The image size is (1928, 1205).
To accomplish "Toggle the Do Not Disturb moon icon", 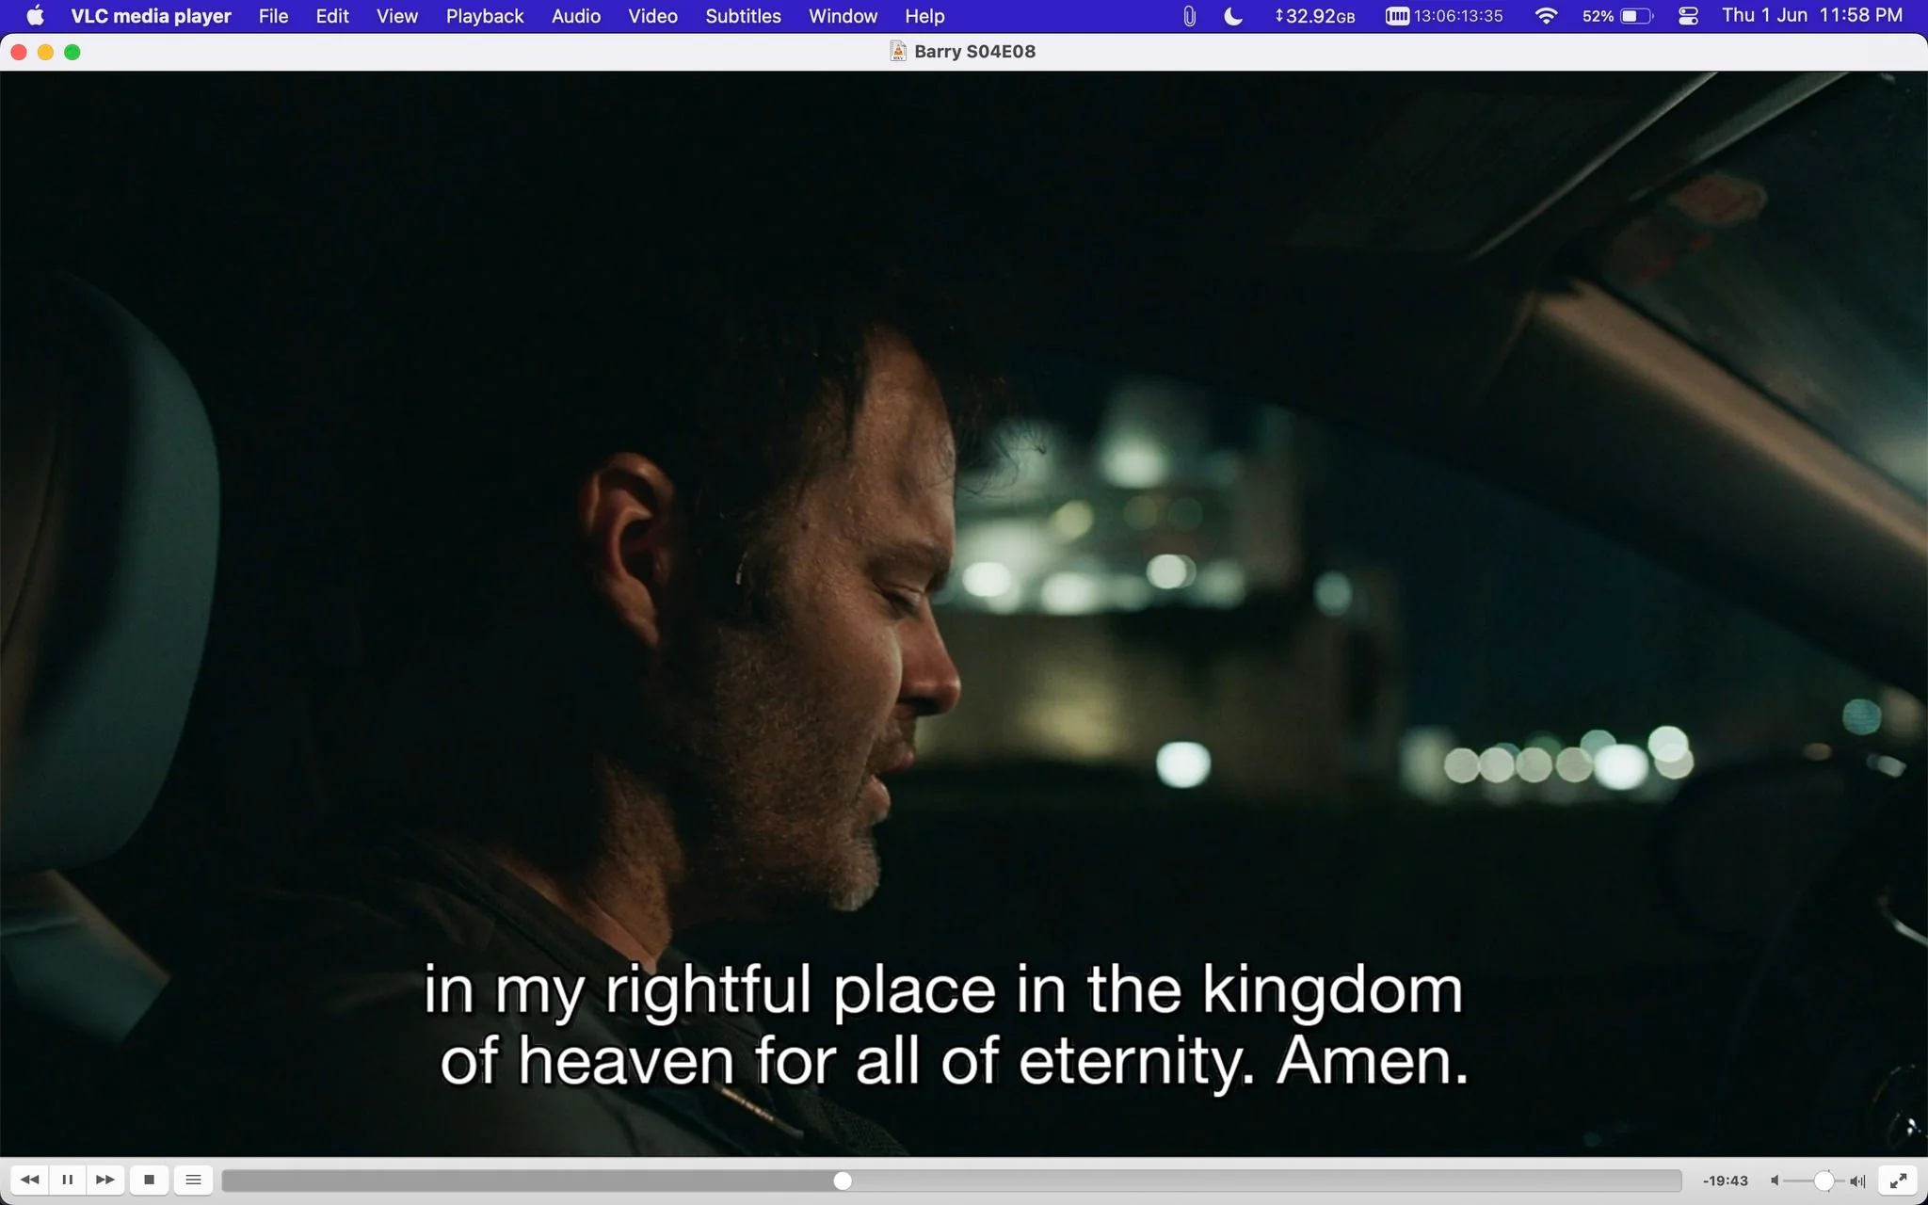I will (1232, 16).
